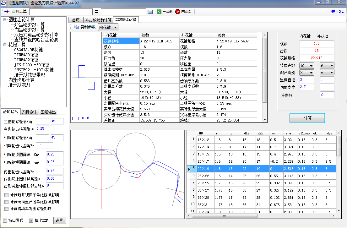Image resolution: width=347 pixels, height=228 pixels.
Task: Click the app logo in title bar
Action: [3, 3]
